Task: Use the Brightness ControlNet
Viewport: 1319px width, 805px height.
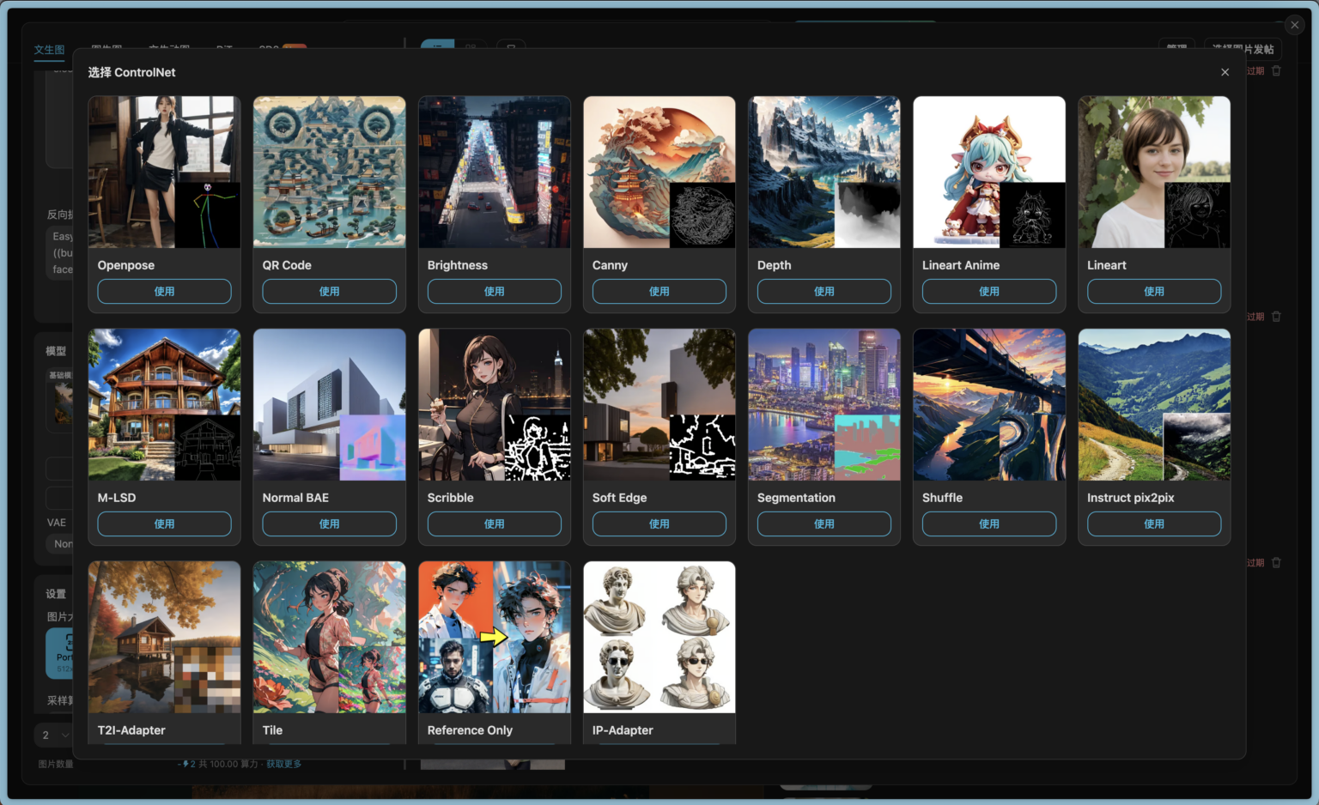Action: tap(494, 291)
